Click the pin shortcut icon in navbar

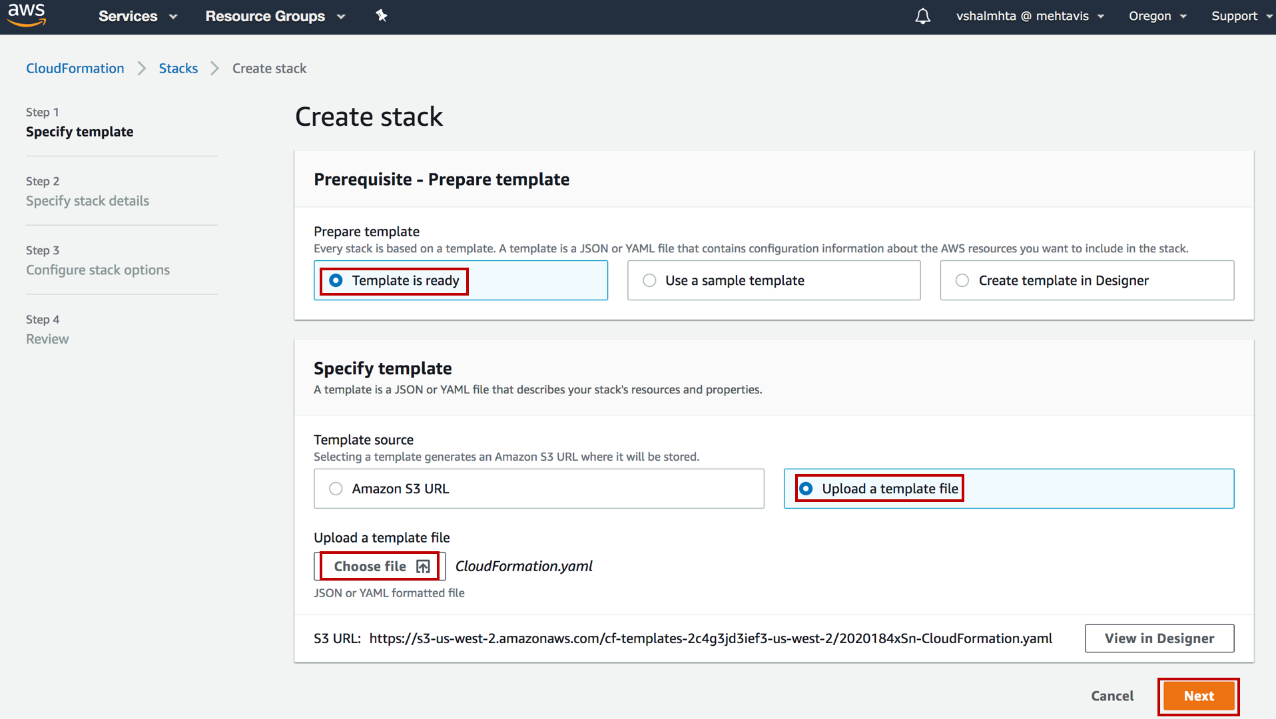pos(382,15)
